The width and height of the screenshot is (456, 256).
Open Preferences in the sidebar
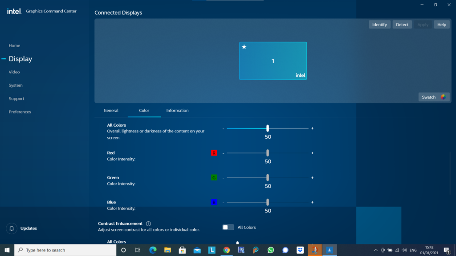[x=20, y=112]
